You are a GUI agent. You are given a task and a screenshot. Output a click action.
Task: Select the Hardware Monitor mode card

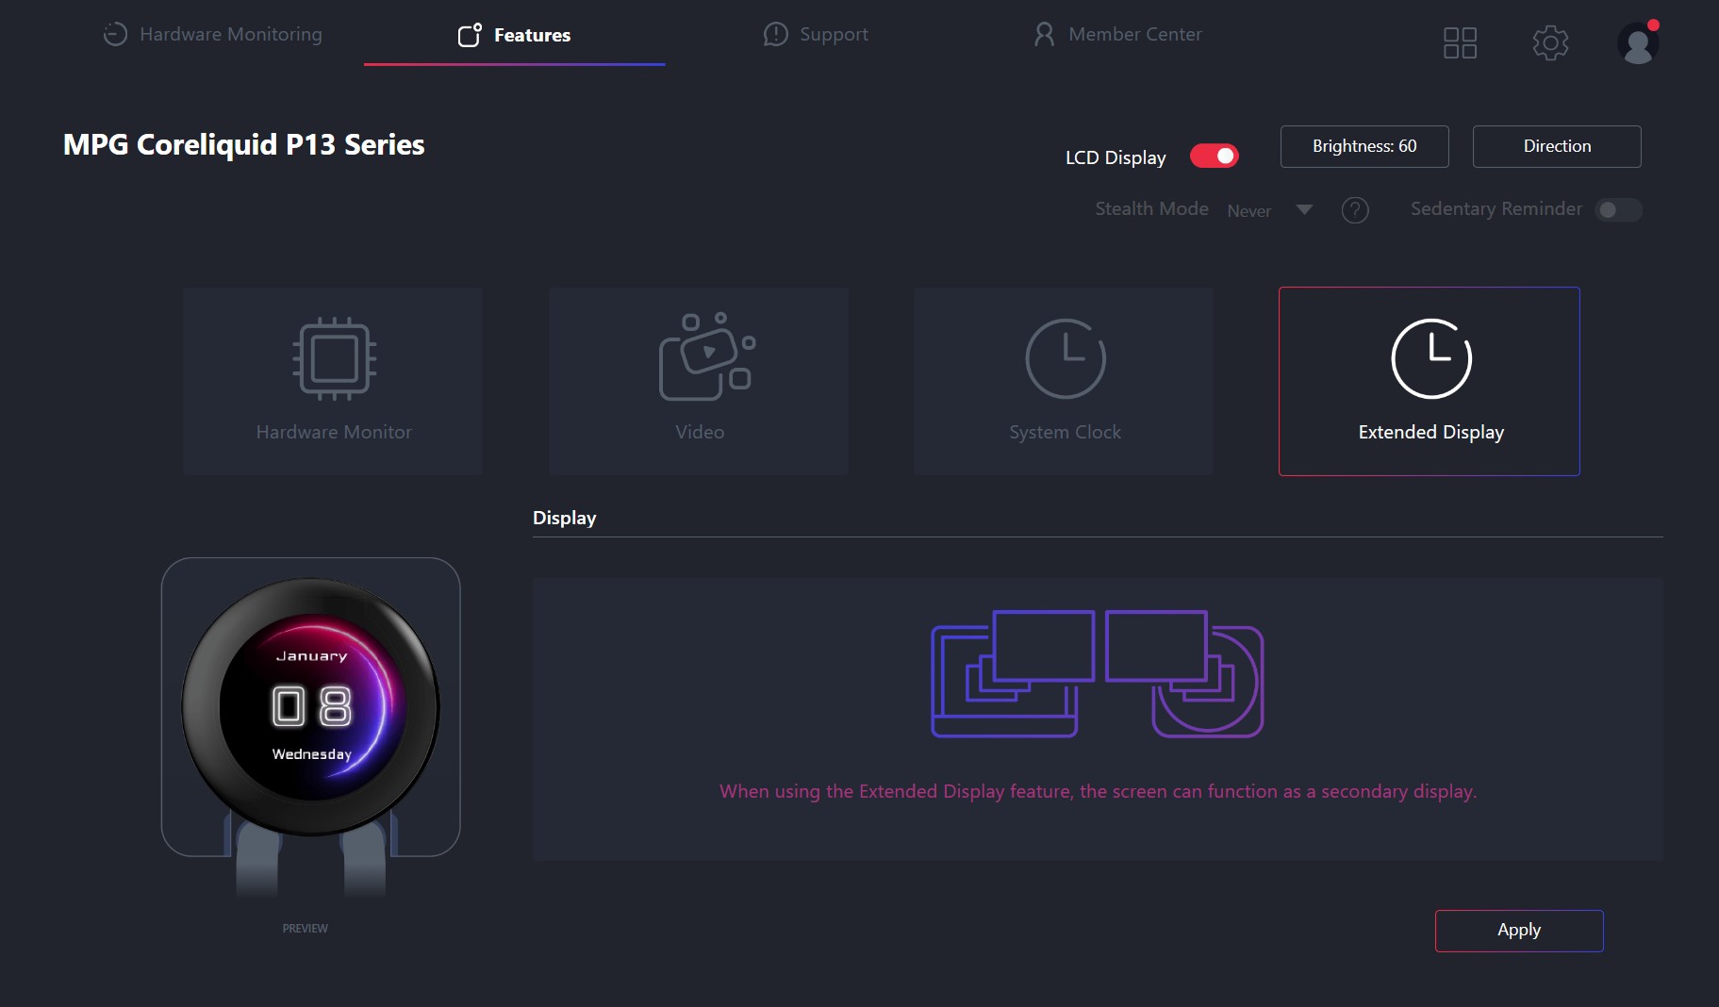pyautogui.click(x=333, y=381)
